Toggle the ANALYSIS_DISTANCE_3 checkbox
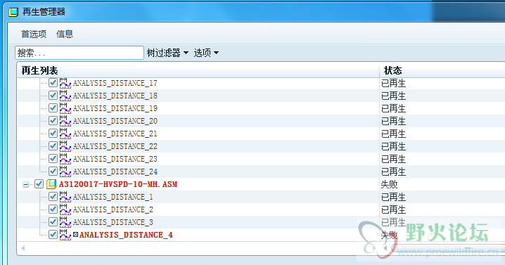505x265 pixels. (x=53, y=222)
